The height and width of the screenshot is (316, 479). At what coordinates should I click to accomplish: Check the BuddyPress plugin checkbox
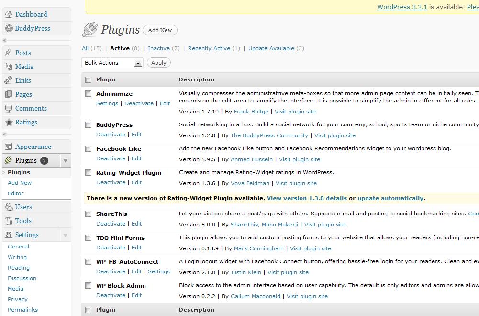coord(88,124)
